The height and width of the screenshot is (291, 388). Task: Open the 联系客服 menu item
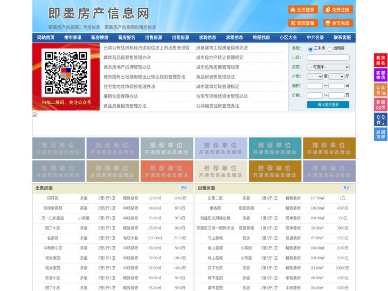(343, 38)
